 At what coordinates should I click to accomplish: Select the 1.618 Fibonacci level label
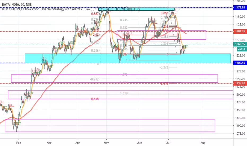(x=124, y=93)
